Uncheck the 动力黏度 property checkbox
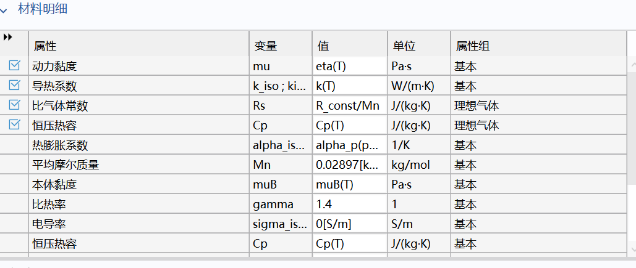The height and width of the screenshot is (268, 636). pyautogui.click(x=14, y=65)
